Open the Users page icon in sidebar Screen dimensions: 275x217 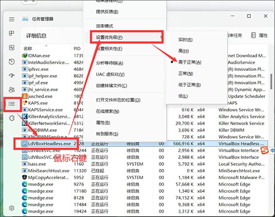coord(11,90)
